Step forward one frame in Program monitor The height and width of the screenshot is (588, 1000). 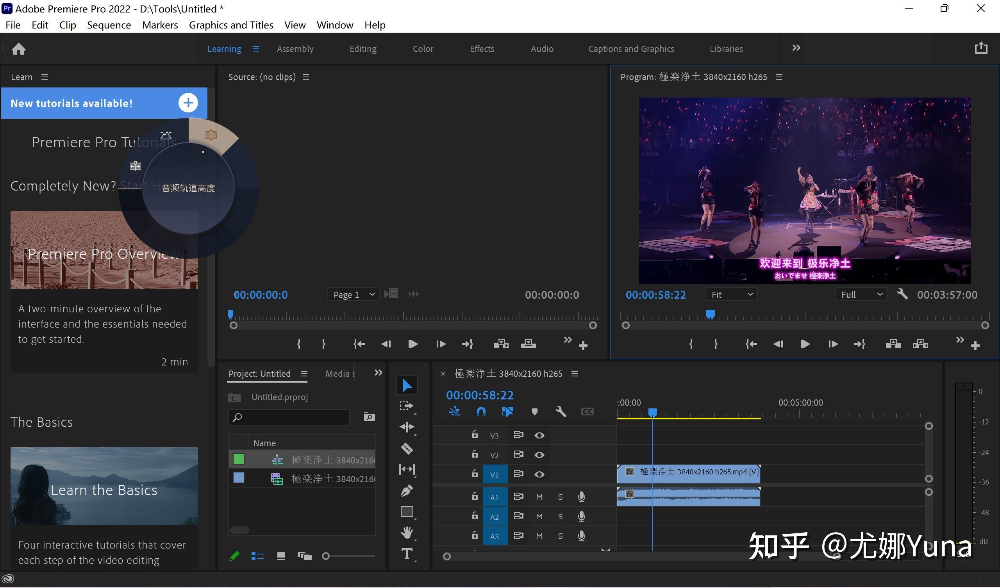coord(833,344)
